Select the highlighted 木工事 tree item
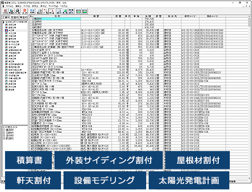The image size is (252, 192). click(x=11, y=30)
